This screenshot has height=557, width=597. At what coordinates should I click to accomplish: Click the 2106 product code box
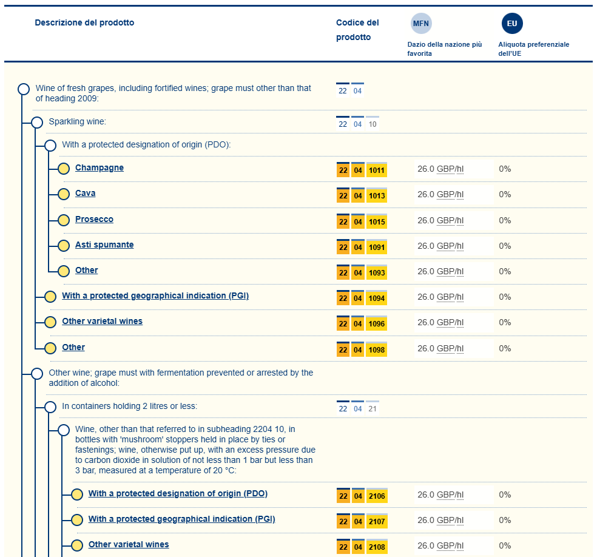[377, 496]
